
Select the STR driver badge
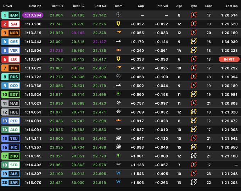(x=11, y=165)
